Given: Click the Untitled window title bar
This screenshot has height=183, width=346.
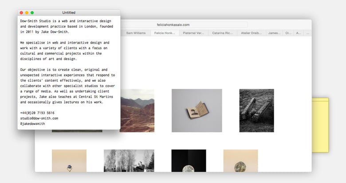Looking at the screenshot, I should click(69, 12).
